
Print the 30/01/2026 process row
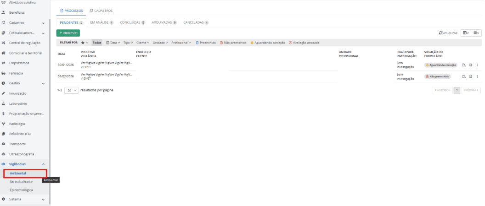click(x=471, y=65)
